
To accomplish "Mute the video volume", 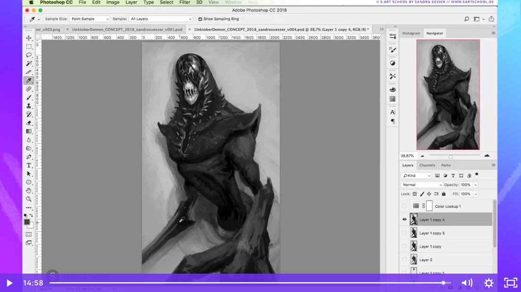I will coord(467,283).
